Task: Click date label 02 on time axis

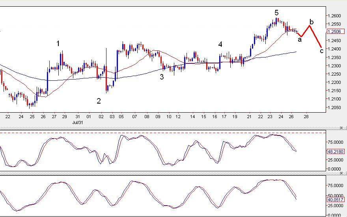Action: (101, 117)
